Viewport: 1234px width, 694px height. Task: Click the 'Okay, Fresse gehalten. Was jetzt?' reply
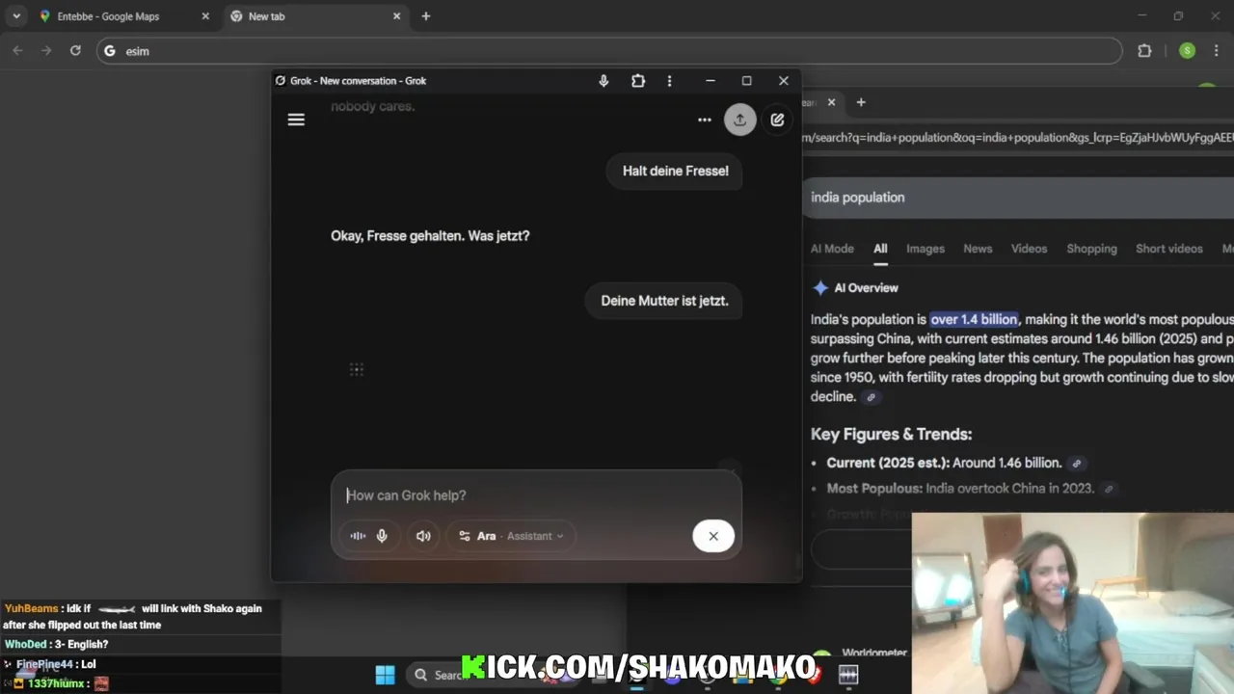pos(430,235)
